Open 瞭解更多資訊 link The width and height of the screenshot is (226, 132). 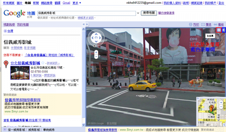[85, 18]
